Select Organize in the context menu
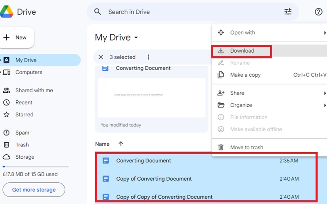Image resolution: width=327 pixels, height=204 pixels. 269,105
